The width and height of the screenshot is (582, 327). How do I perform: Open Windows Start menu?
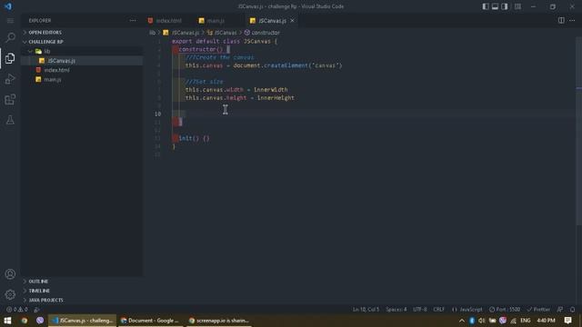click(7, 321)
